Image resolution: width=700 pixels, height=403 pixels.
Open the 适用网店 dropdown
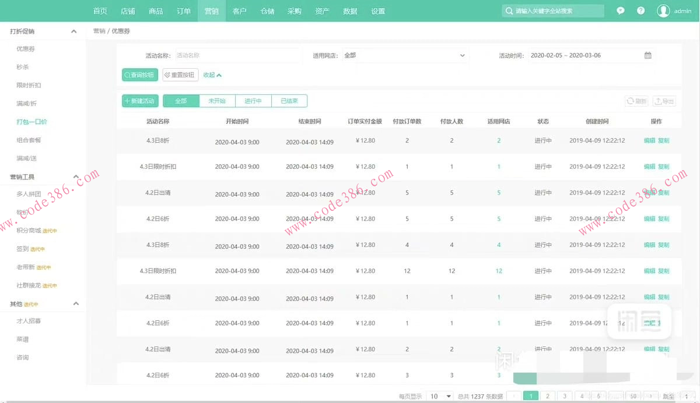(x=405, y=55)
